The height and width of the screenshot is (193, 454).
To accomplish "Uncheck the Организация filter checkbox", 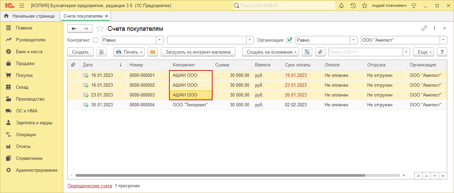I will point(289,40).
